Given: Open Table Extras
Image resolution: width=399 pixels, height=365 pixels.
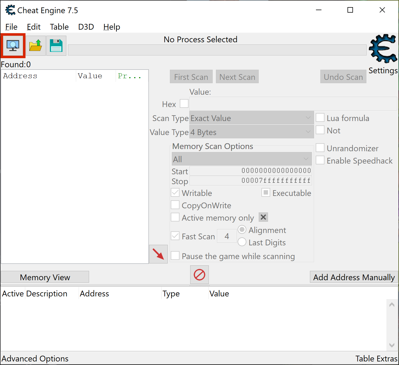Looking at the screenshot, I should coord(377,359).
